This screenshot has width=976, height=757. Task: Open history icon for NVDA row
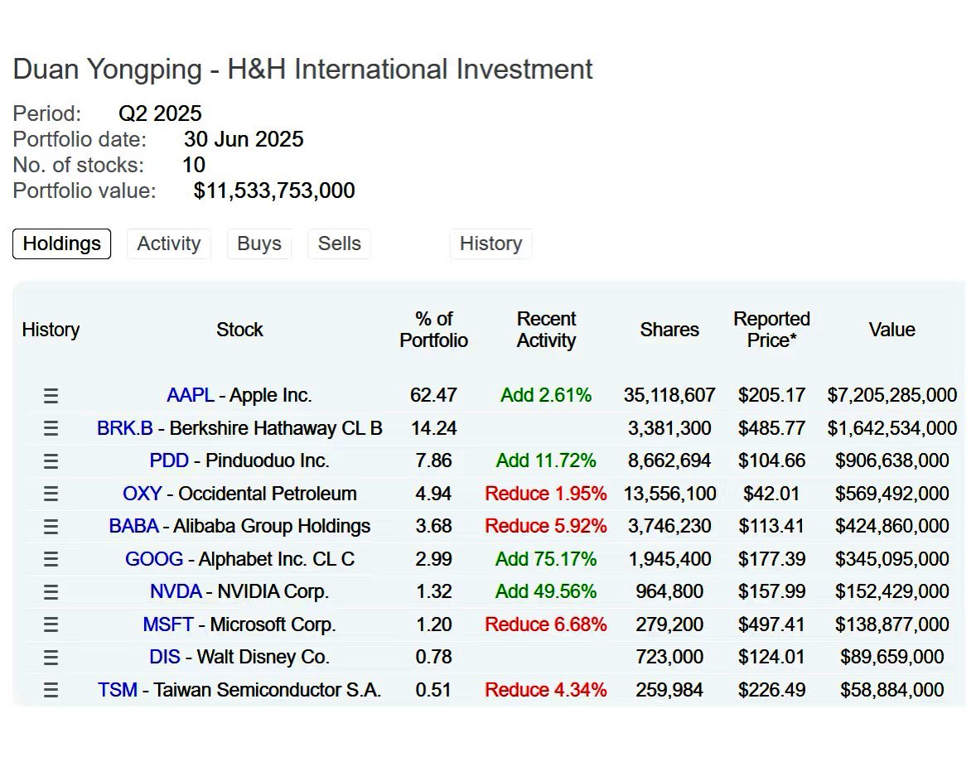coord(51,591)
